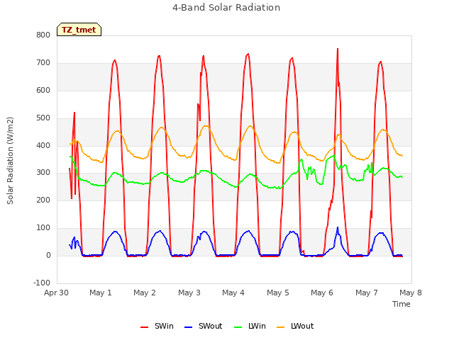Click the 400 y-axis tick label
This screenshot has height=340, width=454.
pyautogui.click(x=43, y=145)
